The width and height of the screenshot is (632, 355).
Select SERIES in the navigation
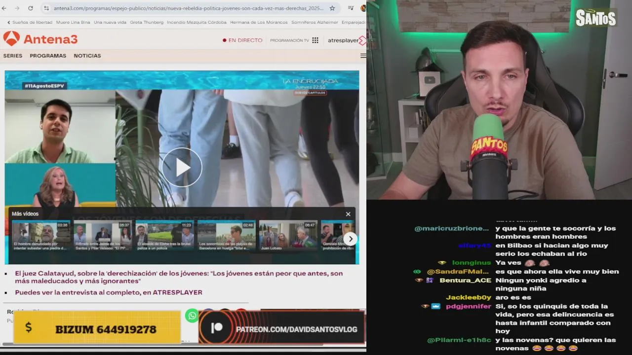click(x=13, y=56)
